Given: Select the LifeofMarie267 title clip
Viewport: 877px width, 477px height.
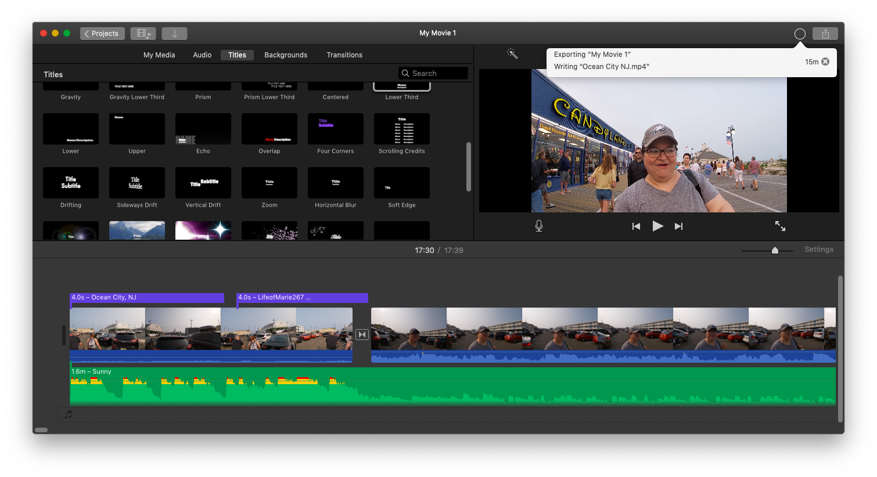Looking at the screenshot, I should pos(302,298).
